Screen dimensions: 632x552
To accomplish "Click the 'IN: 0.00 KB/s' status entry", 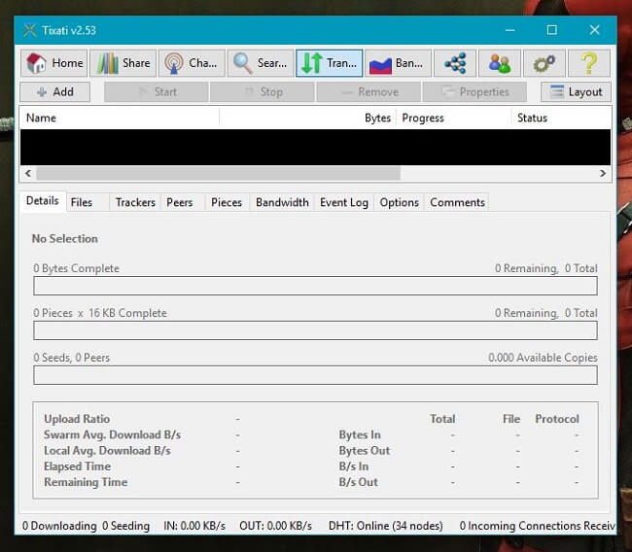I will point(194,526).
